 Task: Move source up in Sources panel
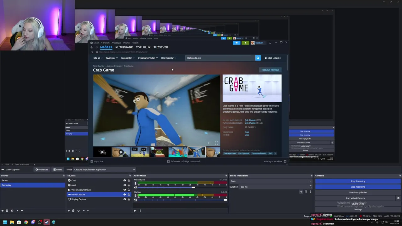coord(84,211)
